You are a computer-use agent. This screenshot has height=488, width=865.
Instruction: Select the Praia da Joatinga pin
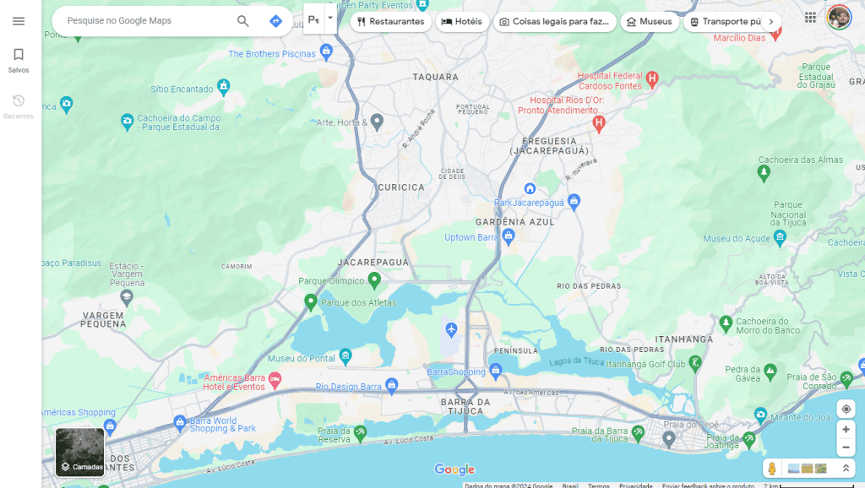[748, 440]
